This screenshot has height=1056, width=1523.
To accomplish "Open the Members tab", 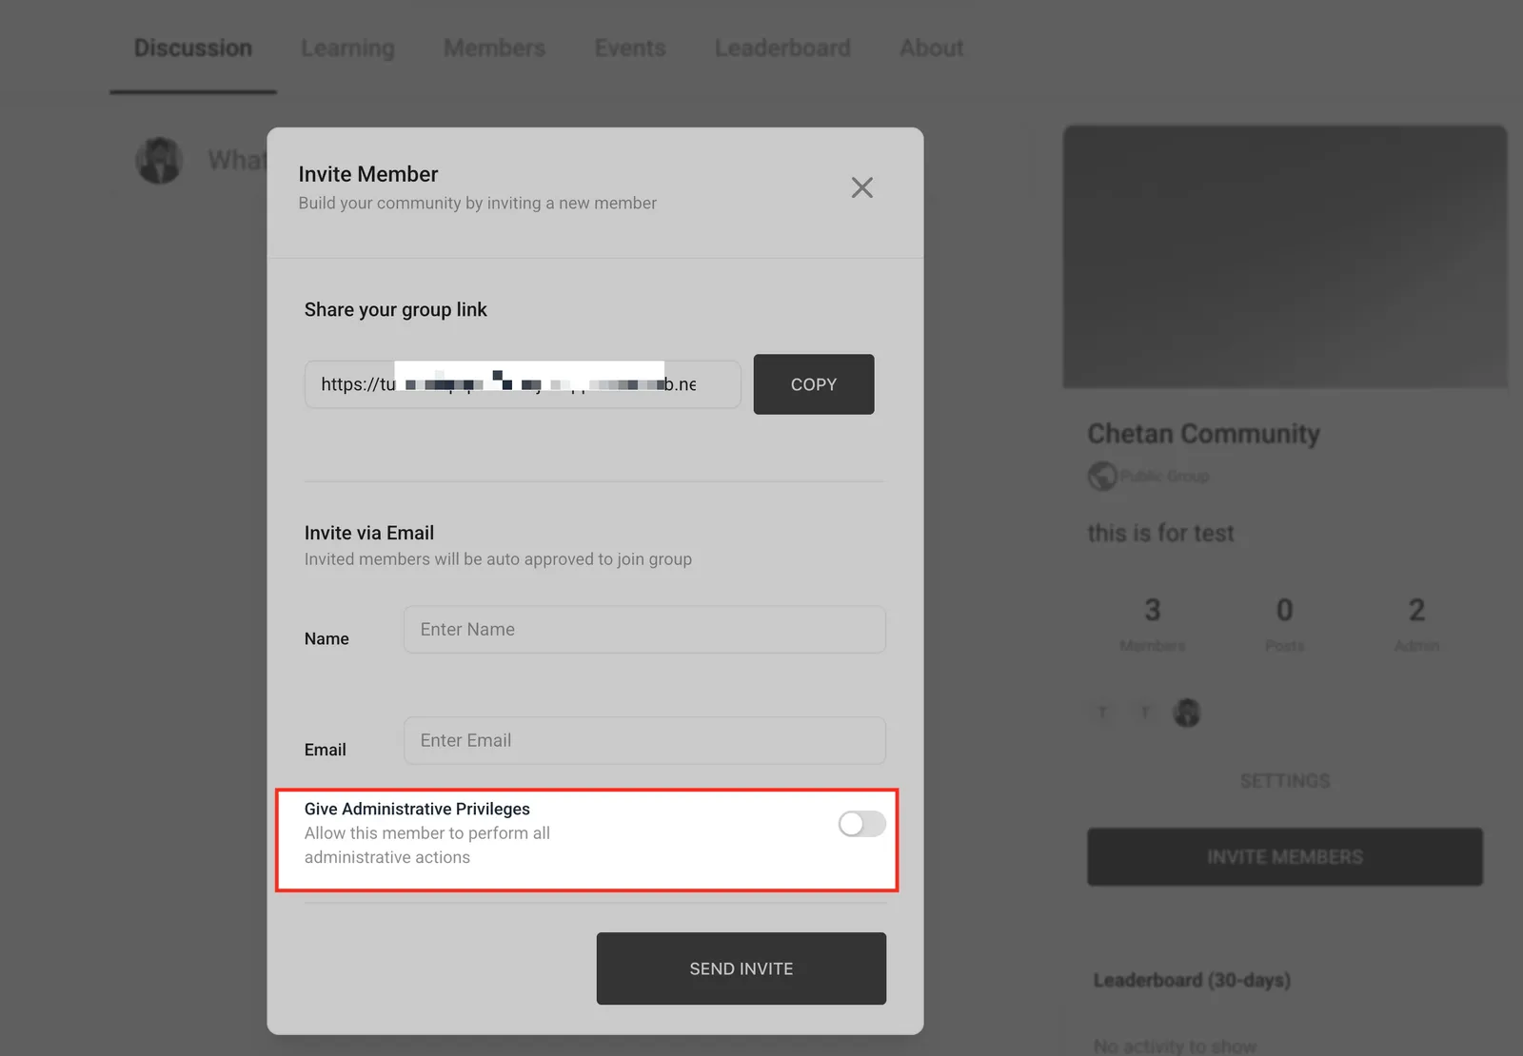I will (494, 48).
